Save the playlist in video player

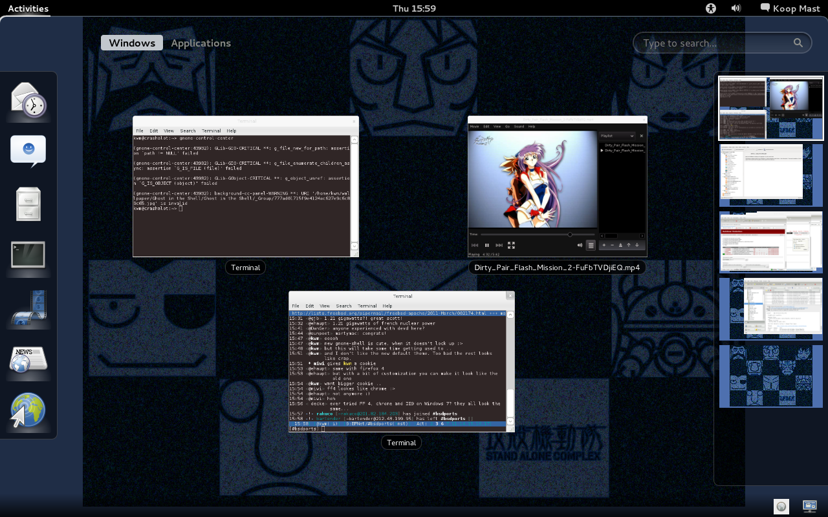[620, 245]
